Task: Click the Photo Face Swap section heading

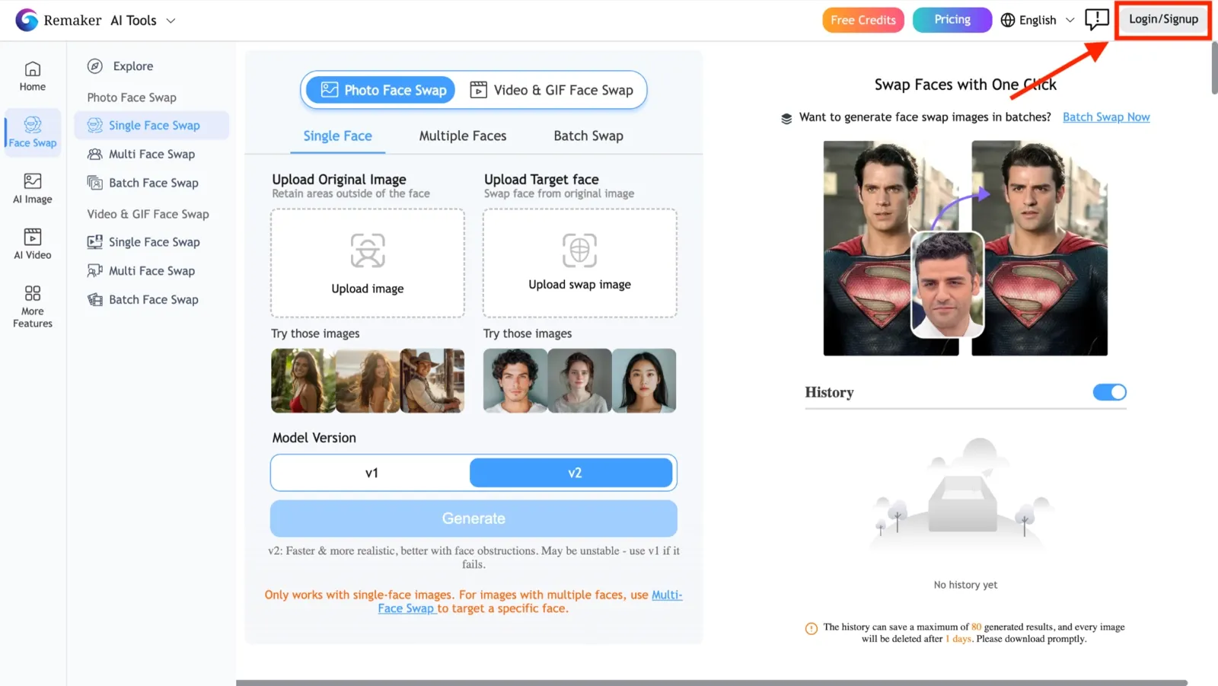Action: tap(132, 97)
